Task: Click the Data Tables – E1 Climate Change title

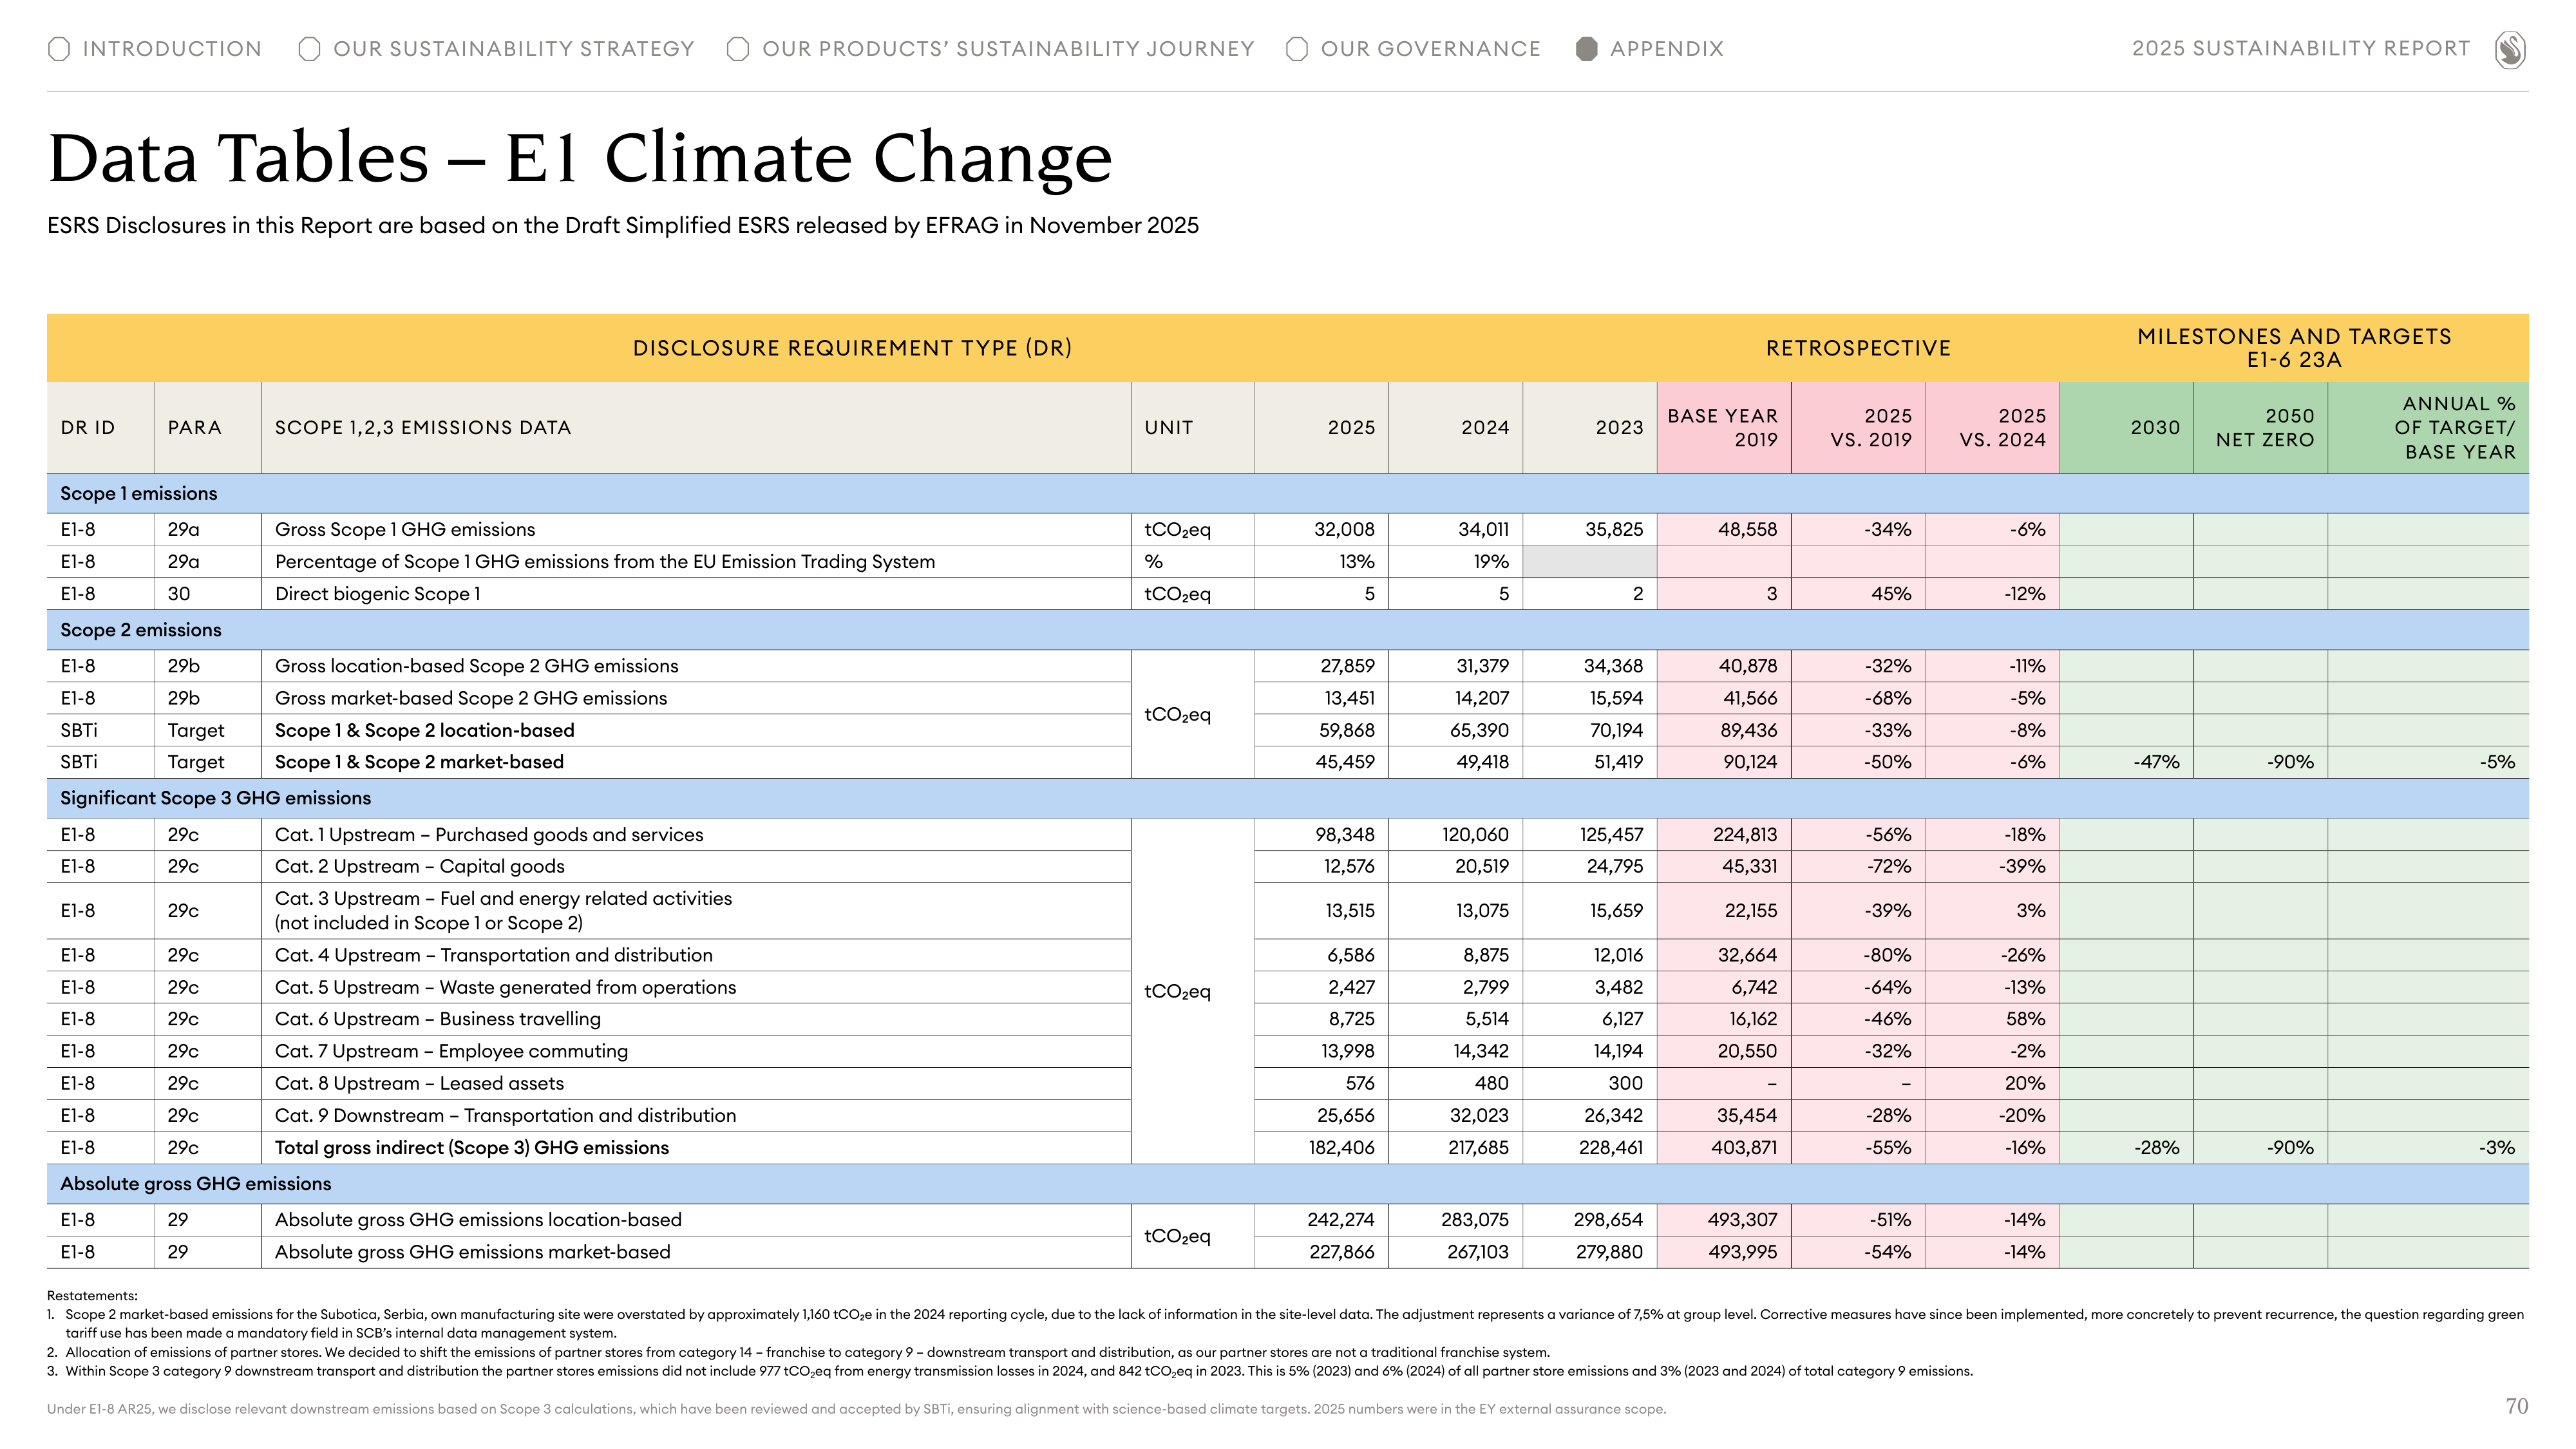Action: pyautogui.click(x=580, y=158)
